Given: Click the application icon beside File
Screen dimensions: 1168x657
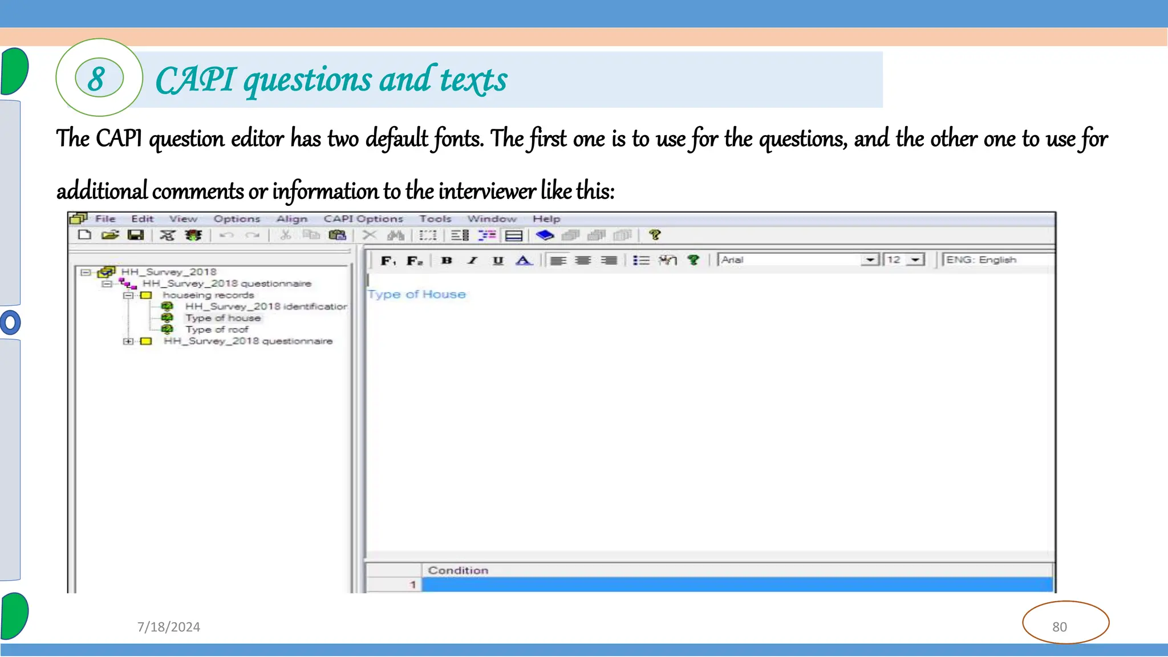Looking at the screenshot, I should coord(78,218).
